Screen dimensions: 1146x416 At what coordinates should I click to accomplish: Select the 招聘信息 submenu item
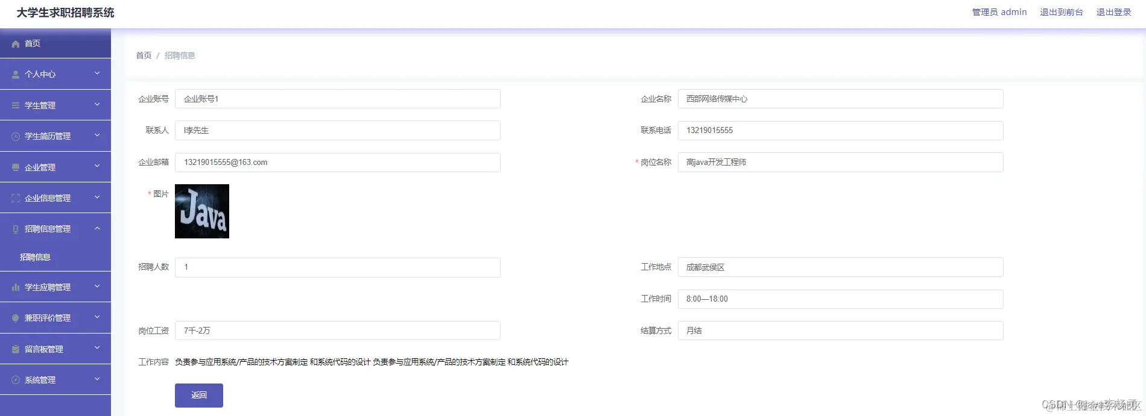click(x=55, y=257)
